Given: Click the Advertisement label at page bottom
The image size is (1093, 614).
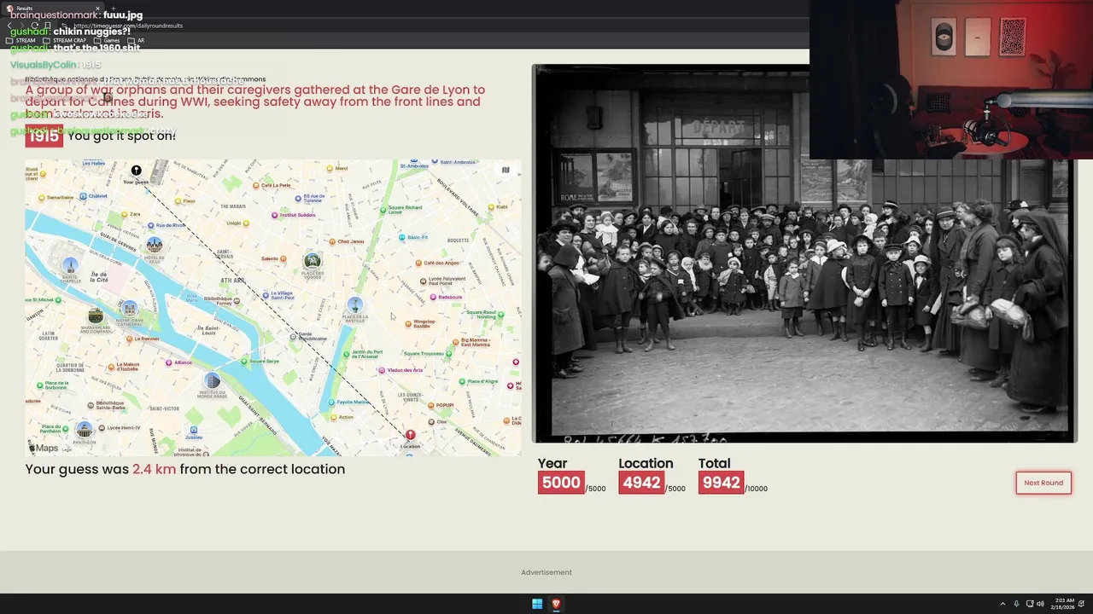Looking at the screenshot, I should click(x=546, y=572).
